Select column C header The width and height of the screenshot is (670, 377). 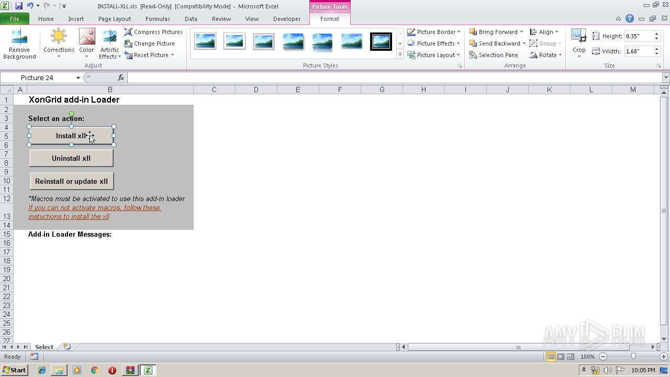[214, 90]
